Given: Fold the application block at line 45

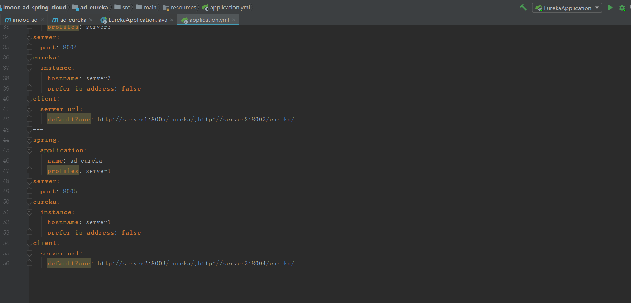Looking at the screenshot, I should coord(29,150).
